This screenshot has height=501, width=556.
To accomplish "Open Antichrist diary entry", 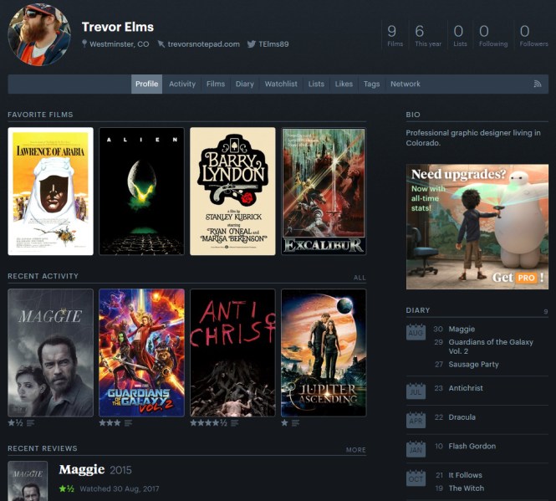I will (467, 389).
